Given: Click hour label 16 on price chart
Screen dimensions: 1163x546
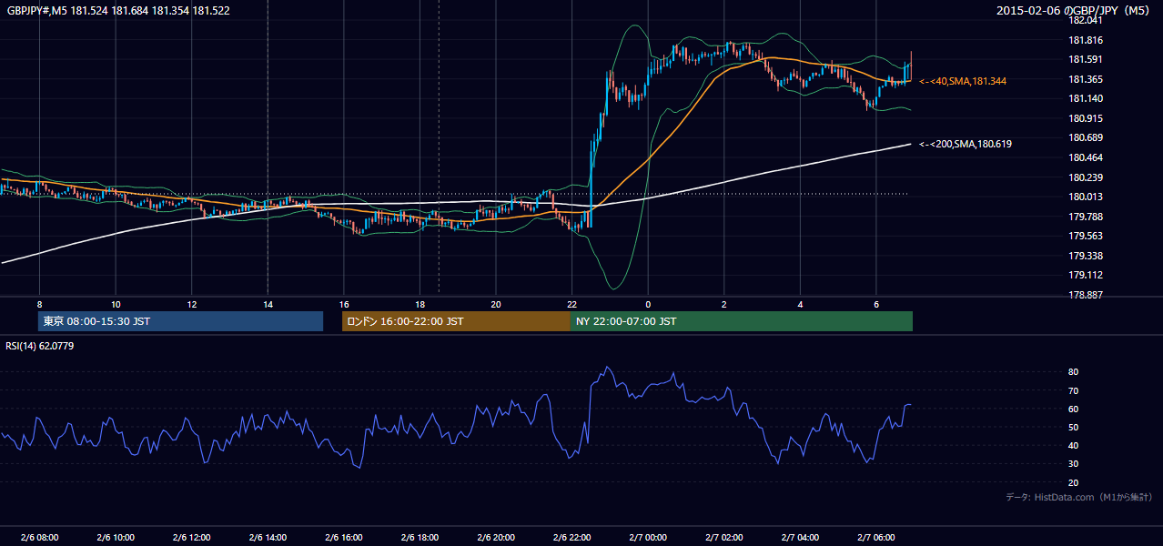Looking at the screenshot, I should click(344, 303).
